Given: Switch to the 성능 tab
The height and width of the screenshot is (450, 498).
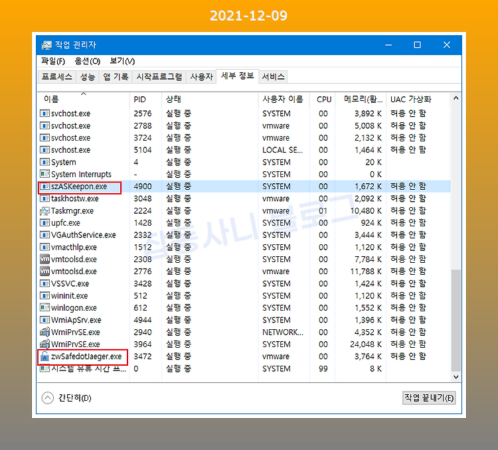Looking at the screenshot, I should click(x=88, y=77).
